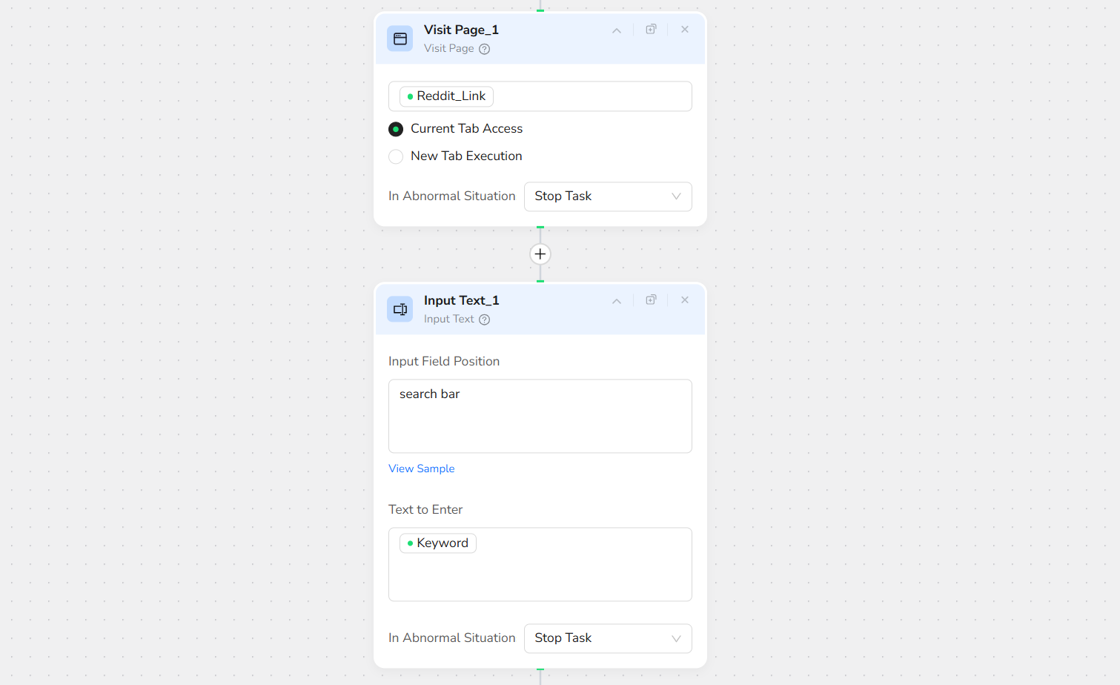This screenshot has width=1120, height=685.
Task: Remove the Input Text_1 node
Action: (x=685, y=300)
